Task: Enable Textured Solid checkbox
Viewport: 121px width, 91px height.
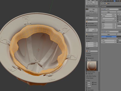Action: [86, 58]
